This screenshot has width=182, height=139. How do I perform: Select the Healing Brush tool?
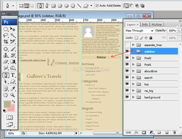tap(6, 49)
